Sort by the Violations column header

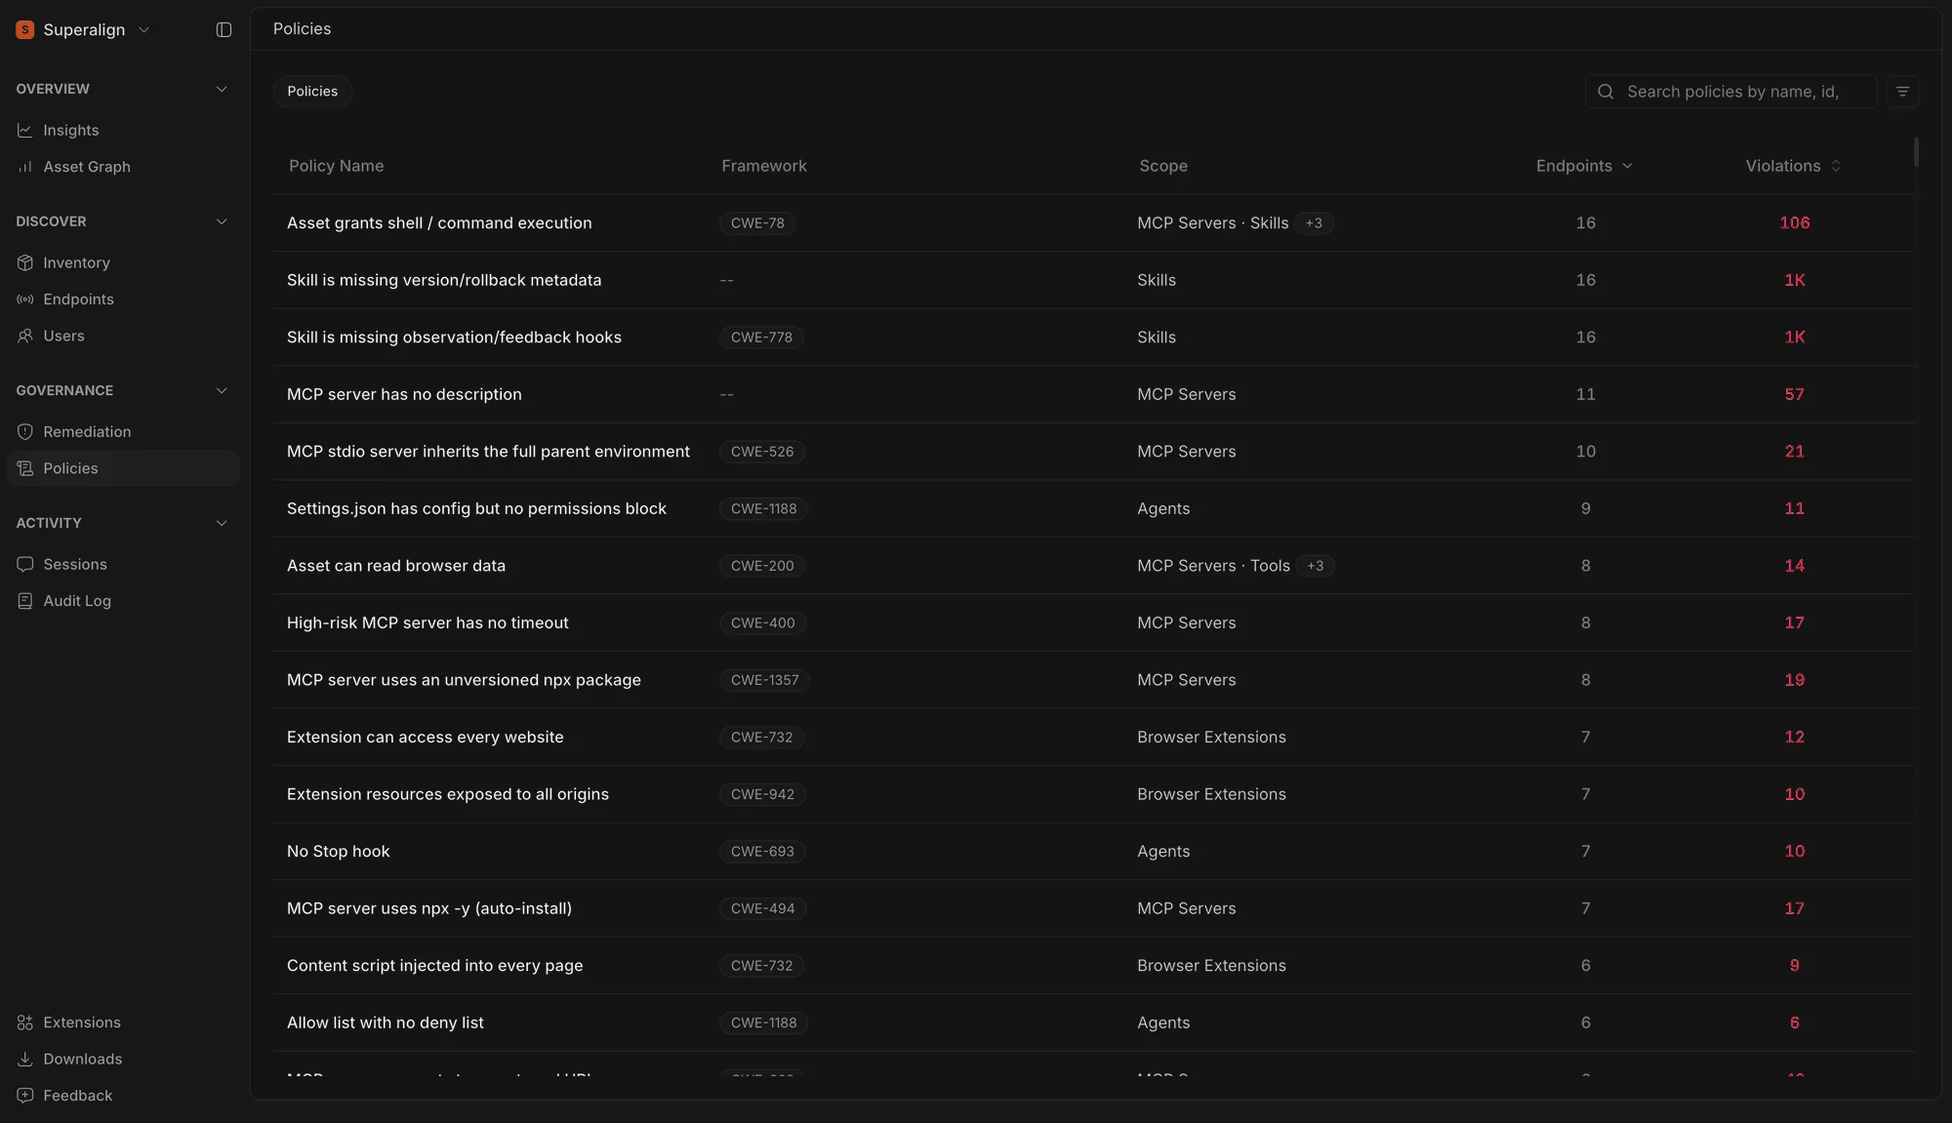click(x=1793, y=166)
